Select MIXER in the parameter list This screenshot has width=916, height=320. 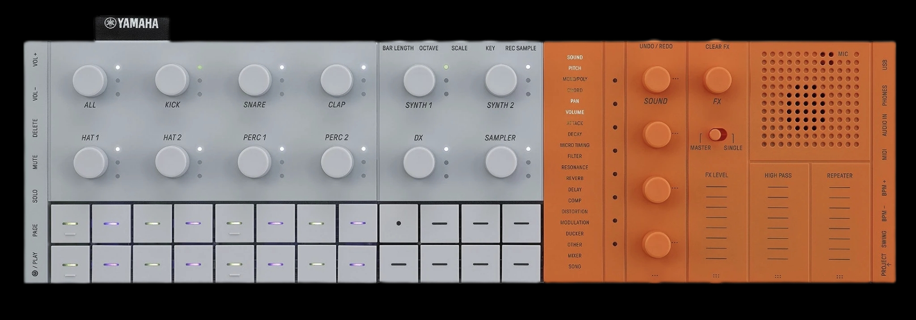[575, 256]
